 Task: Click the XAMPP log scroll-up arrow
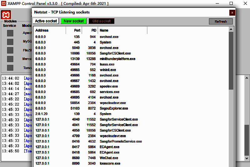pos(247,78)
